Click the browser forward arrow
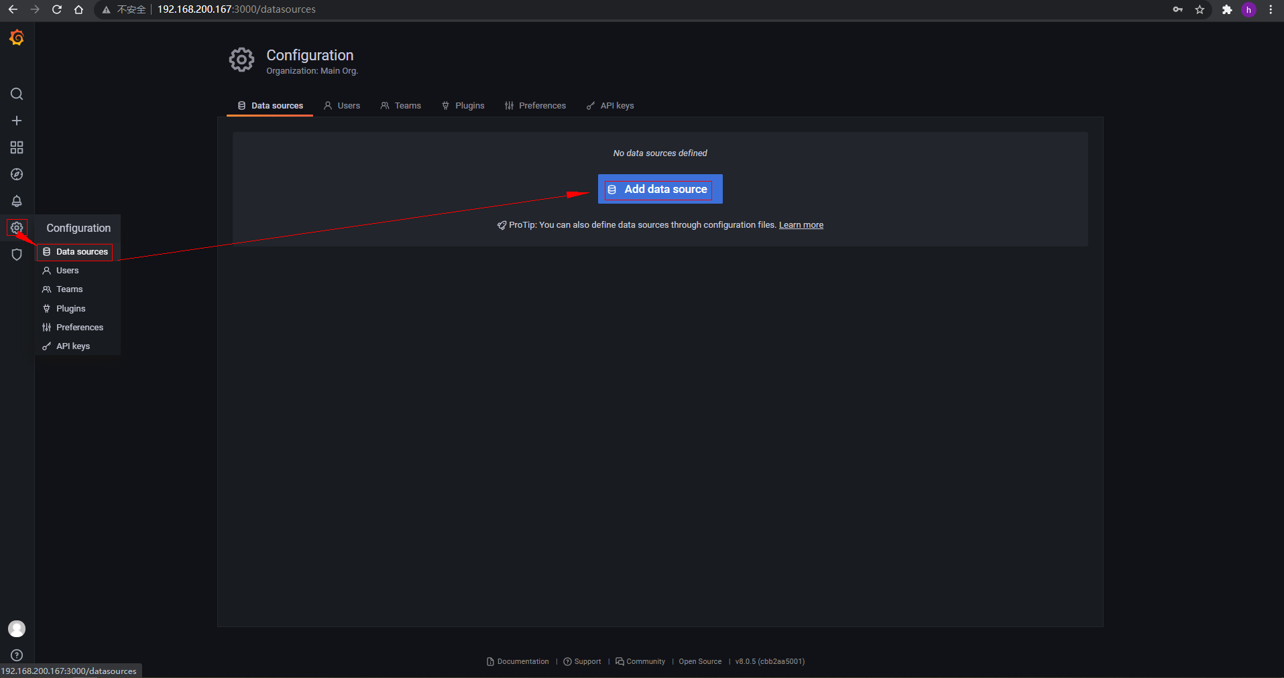 [x=35, y=9]
